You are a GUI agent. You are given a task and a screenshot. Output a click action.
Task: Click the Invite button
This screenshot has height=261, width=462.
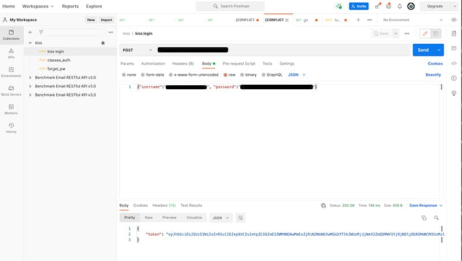359,6
